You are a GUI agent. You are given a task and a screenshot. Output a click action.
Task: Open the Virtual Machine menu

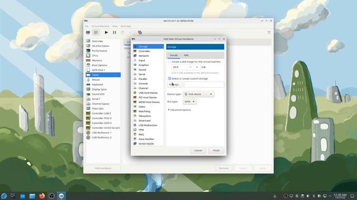[x=100, y=26]
